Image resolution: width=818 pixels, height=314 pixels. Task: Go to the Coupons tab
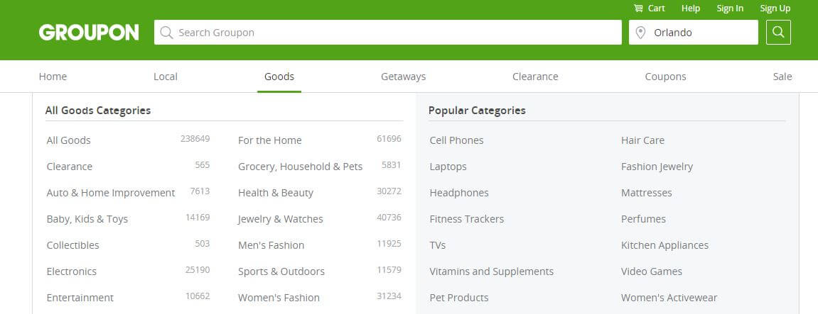pyautogui.click(x=665, y=77)
